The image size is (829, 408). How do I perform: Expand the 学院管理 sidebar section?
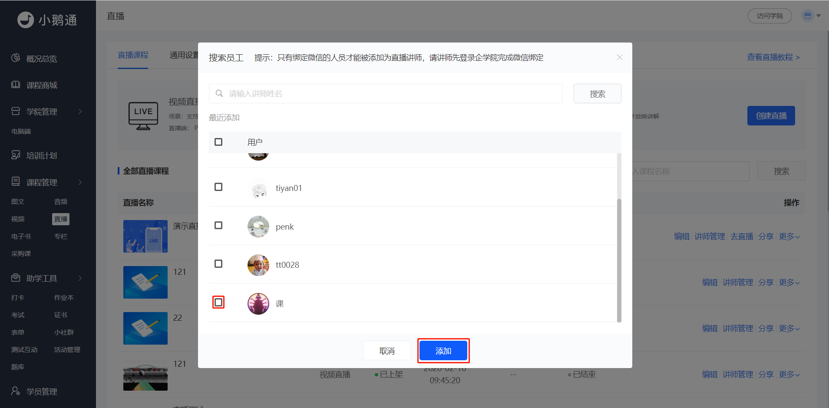(x=80, y=112)
